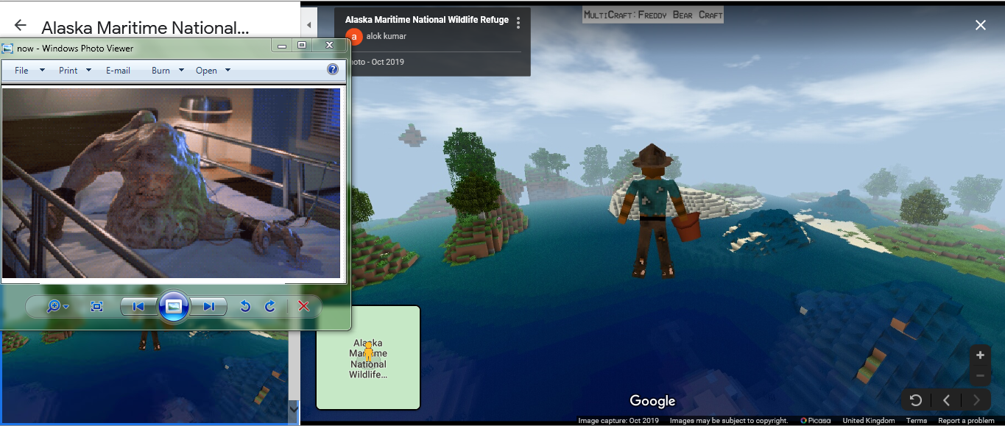The height and width of the screenshot is (426, 1005).
Task: Collapse the side panel with the left arrow
Action: pyautogui.click(x=308, y=26)
